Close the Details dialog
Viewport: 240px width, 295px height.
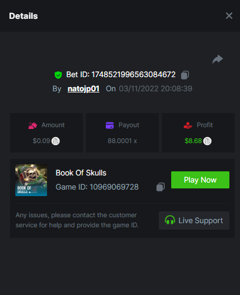click(x=229, y=16)
